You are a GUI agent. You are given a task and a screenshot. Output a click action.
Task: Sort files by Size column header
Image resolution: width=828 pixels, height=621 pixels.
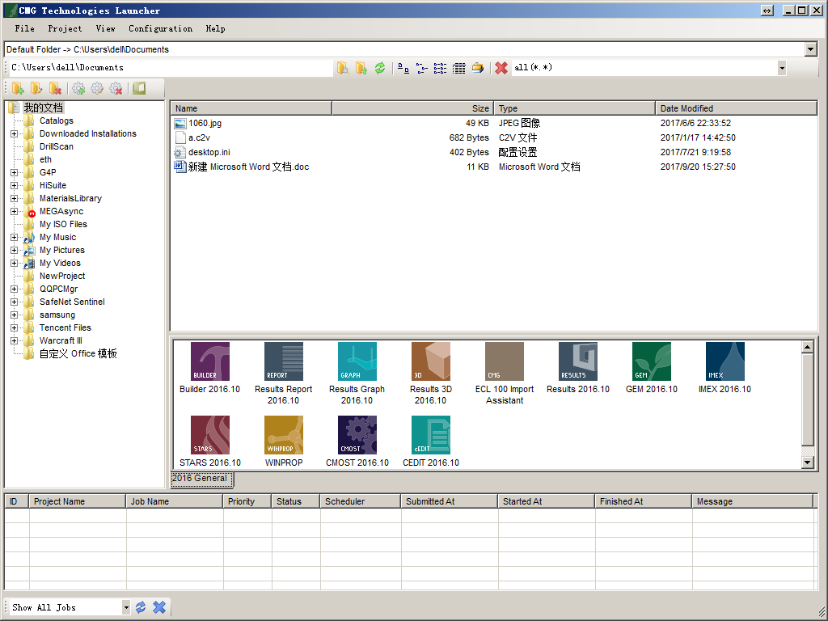click(x=413, y=108)
